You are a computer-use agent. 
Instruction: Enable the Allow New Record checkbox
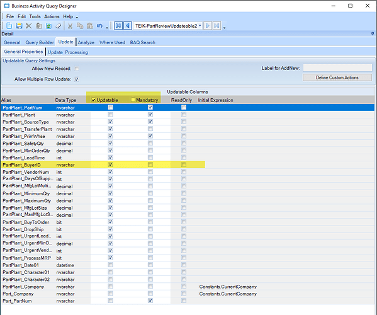point(77,69)
